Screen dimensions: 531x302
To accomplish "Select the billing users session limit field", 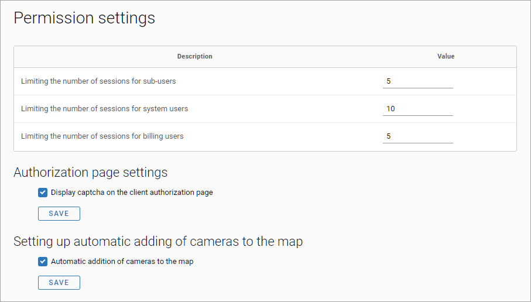I will 417,136.
